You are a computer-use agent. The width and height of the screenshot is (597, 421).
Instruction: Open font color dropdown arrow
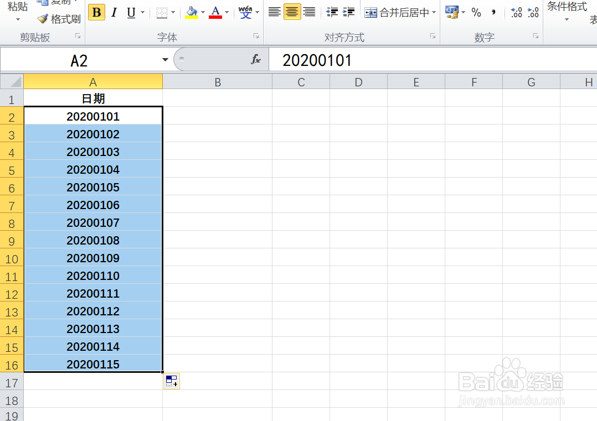tap(227, 12)
